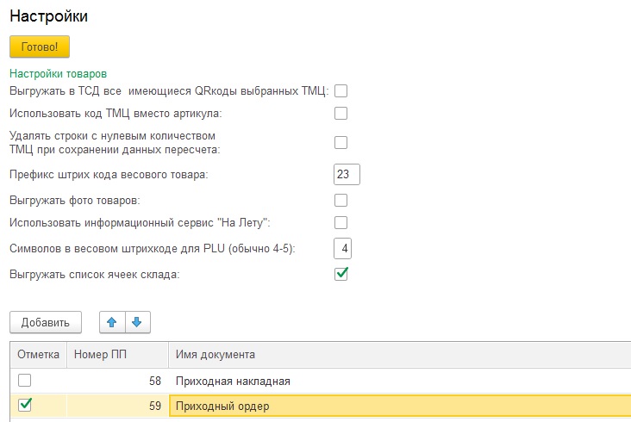The width and height of the screenshot is (631, 422).
Task: Click the Добавить button
Action: [x=45, y=322]
